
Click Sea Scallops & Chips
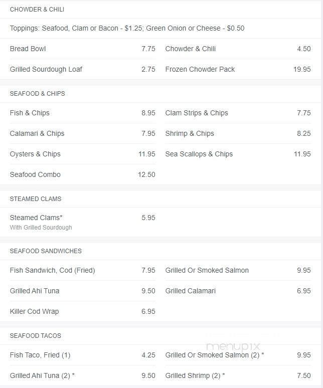pyautogui.click(x=238, y=154)
